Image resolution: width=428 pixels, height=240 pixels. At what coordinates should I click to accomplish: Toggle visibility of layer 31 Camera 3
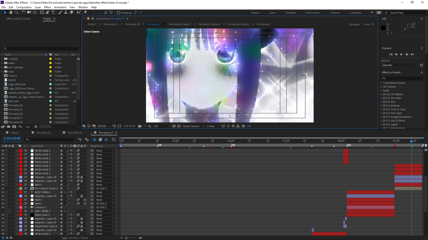(x=3, y=207)
